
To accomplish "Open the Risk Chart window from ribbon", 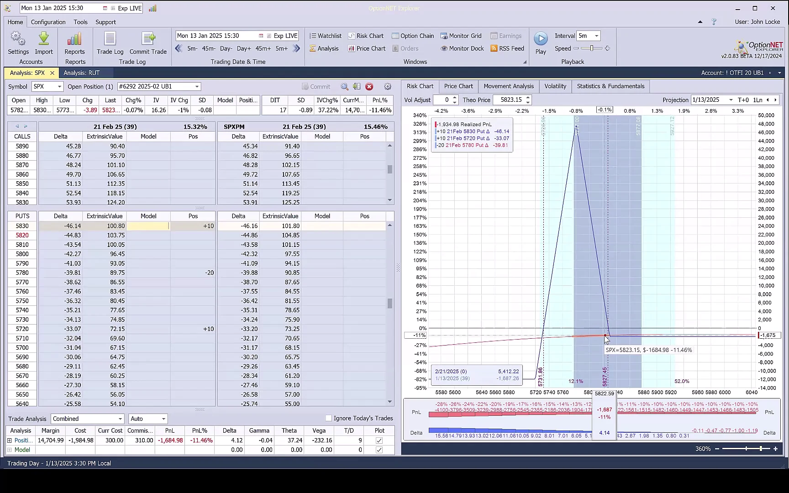I will tap(366, 36).
